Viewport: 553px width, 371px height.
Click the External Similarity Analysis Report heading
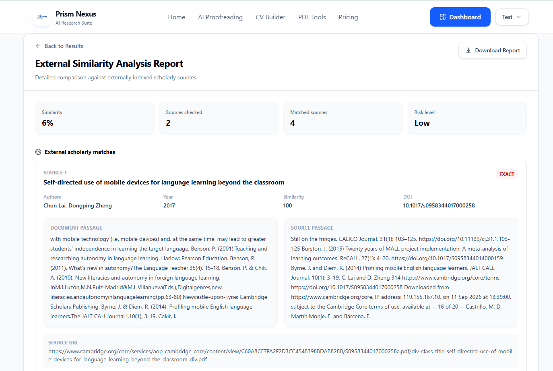109,64
